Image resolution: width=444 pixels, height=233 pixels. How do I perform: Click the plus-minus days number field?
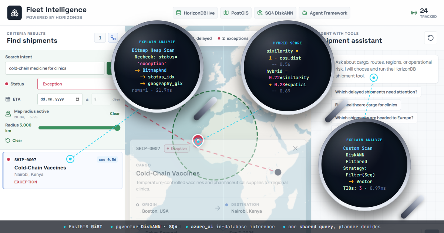(x=101, y=99)
